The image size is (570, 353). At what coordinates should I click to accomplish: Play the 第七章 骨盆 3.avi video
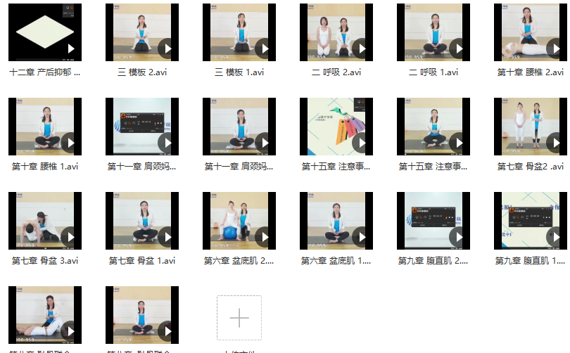(x=70, y=237)
